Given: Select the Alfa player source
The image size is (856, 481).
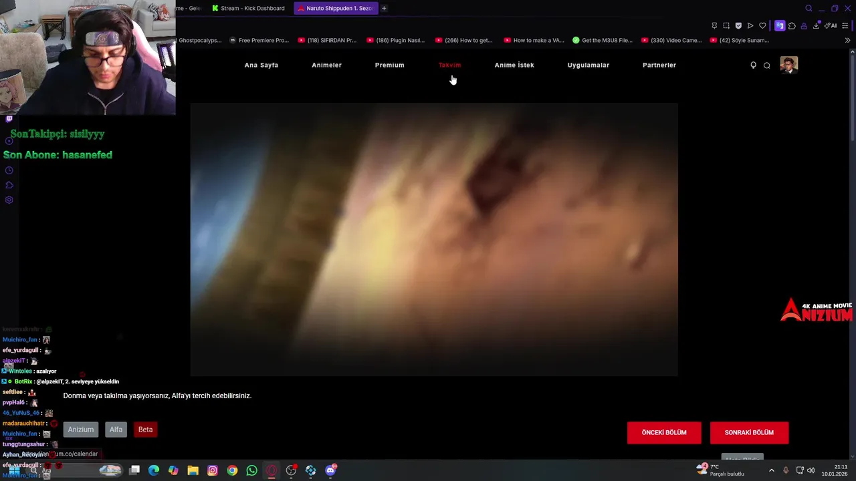Looking at the screenshot, I should (116, 430).
